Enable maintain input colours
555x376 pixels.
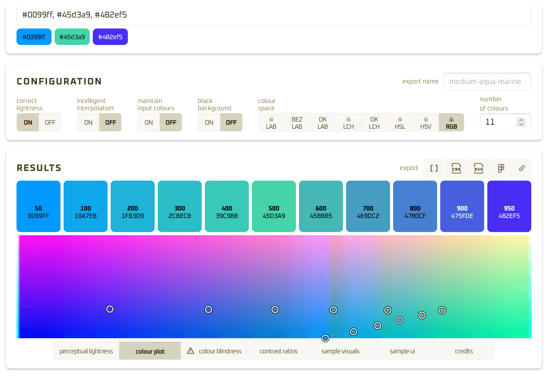(148, 122)
